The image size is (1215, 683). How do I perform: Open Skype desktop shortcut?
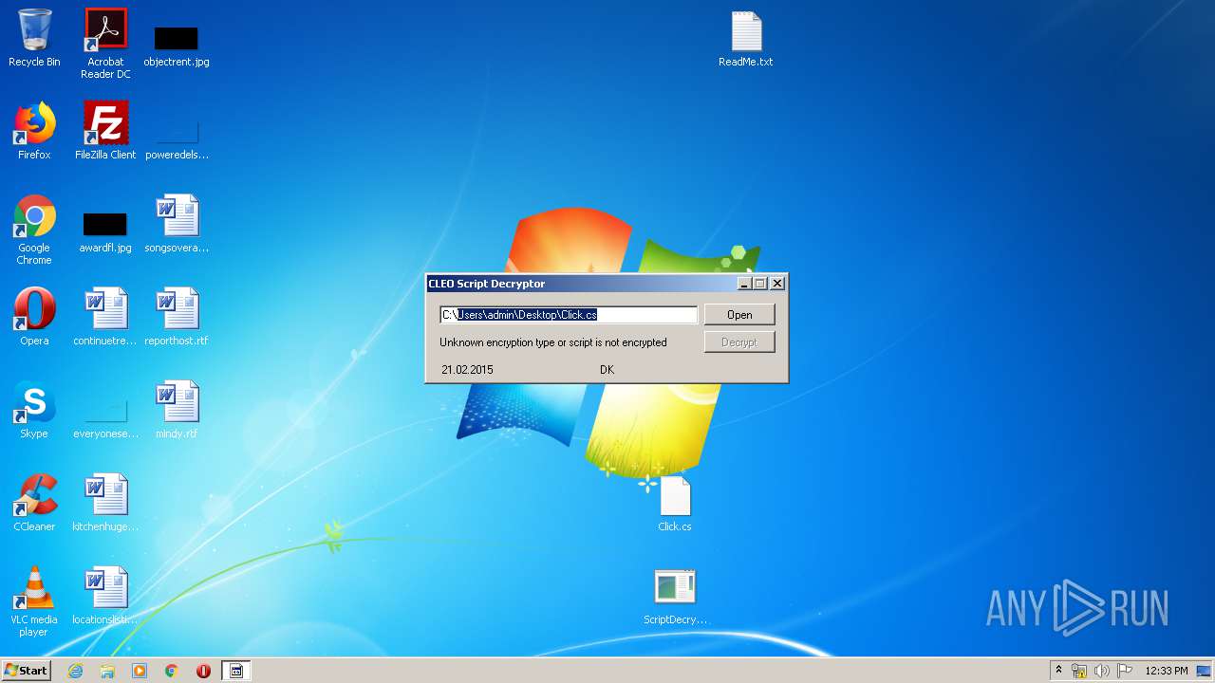point(34,410)
